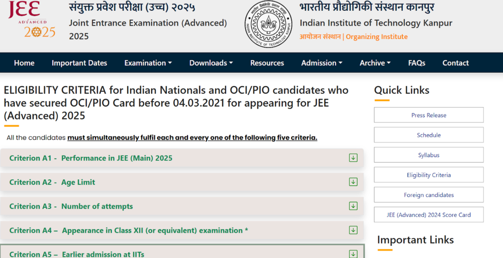Open the Press Release quick link

pos(428,115)
